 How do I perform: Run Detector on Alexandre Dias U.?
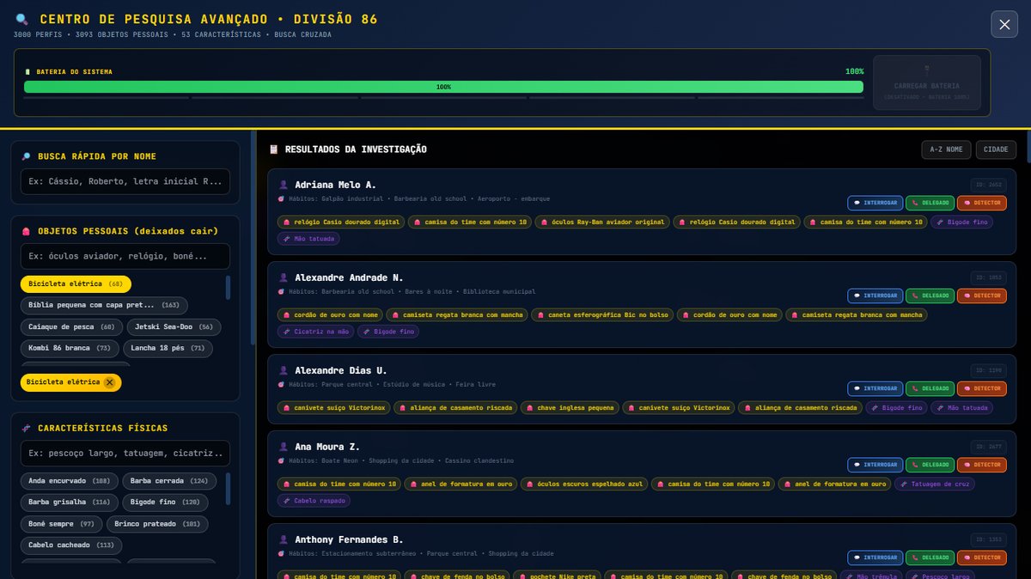pos(981,388)
